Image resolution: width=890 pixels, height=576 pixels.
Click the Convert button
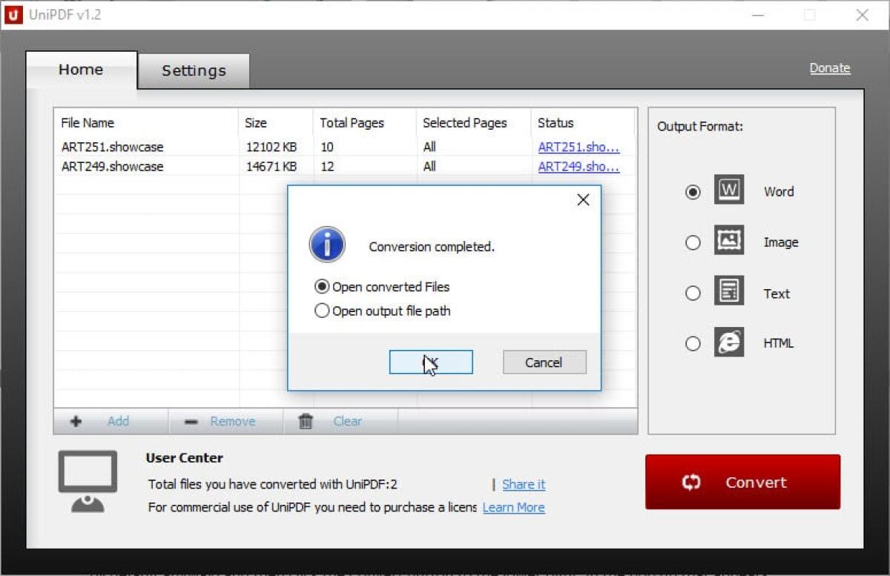coord(742,482)
